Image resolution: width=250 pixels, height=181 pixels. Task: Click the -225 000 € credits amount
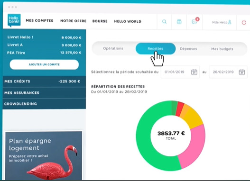coord(69,81)
